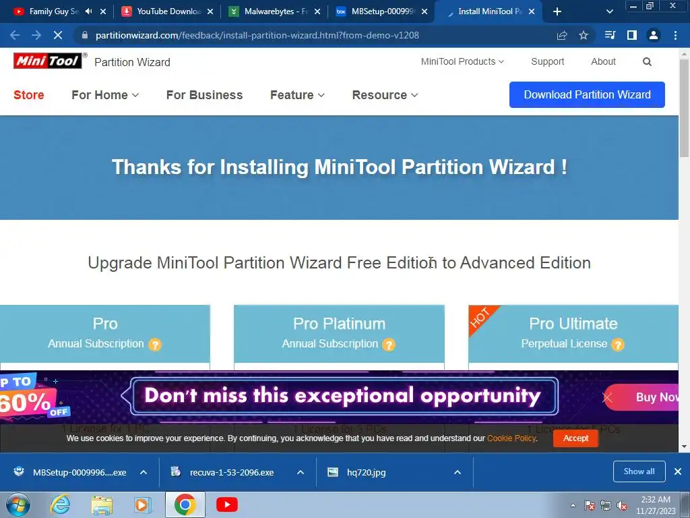Click the help icon on Pro Ultimate plan
This screenshot has width=690, height=518.
pos(618,345)
